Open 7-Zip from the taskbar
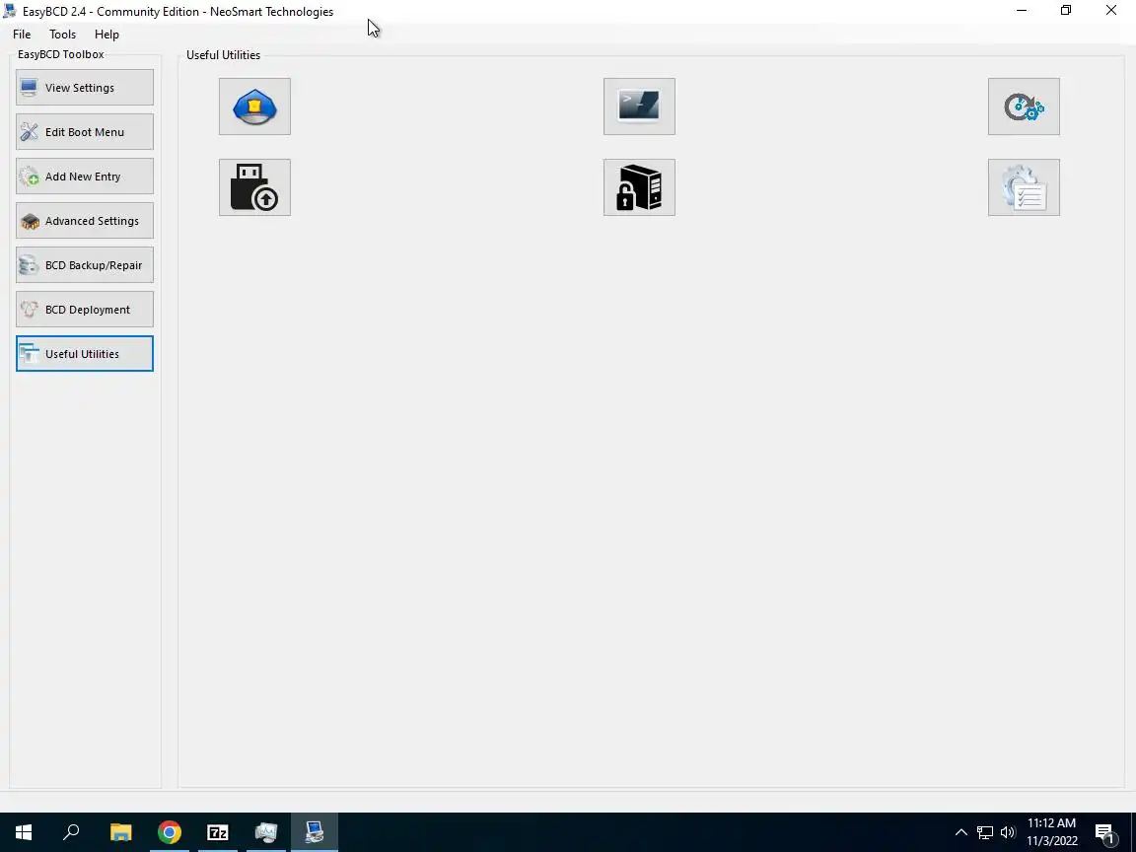1136x852 pixels. (x=217, y=832)
